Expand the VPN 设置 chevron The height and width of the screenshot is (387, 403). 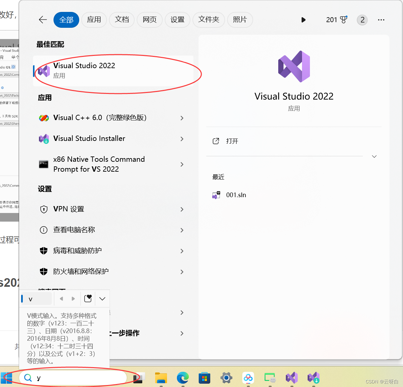pyautogui.click(x=182, y=209)
